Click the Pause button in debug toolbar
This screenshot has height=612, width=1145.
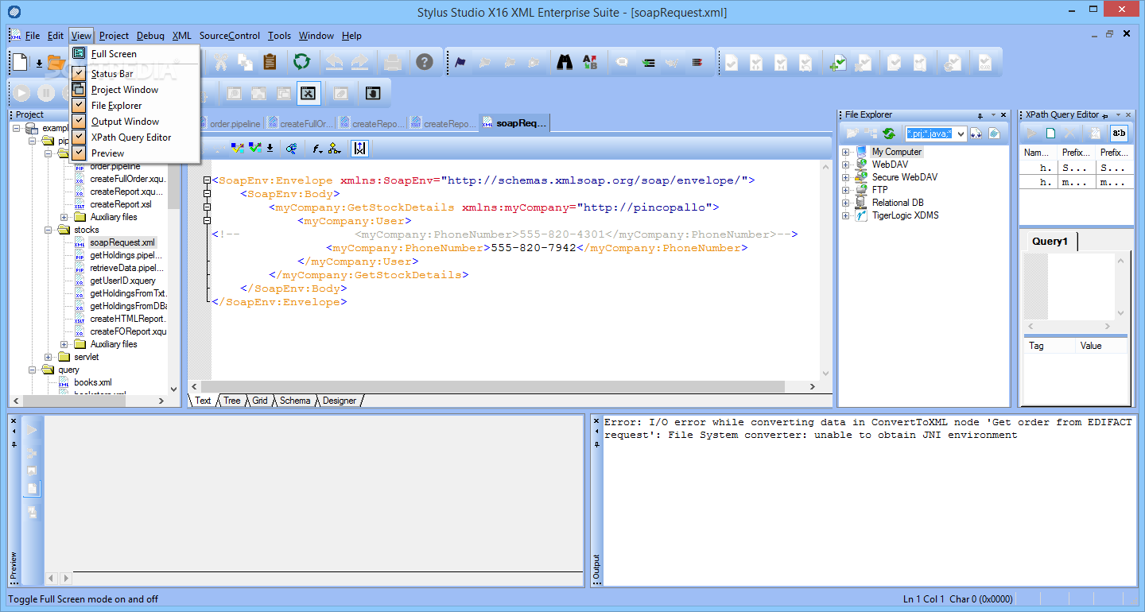(x=46, y=93)
